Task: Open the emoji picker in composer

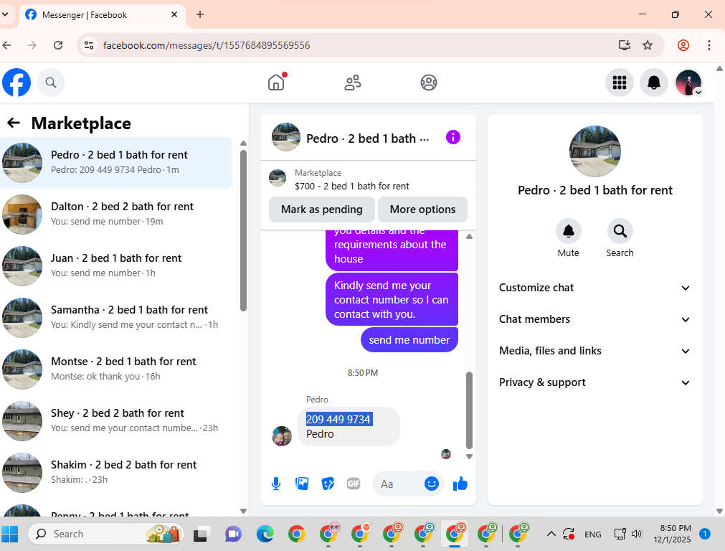Action: click(x=432, y=484)
